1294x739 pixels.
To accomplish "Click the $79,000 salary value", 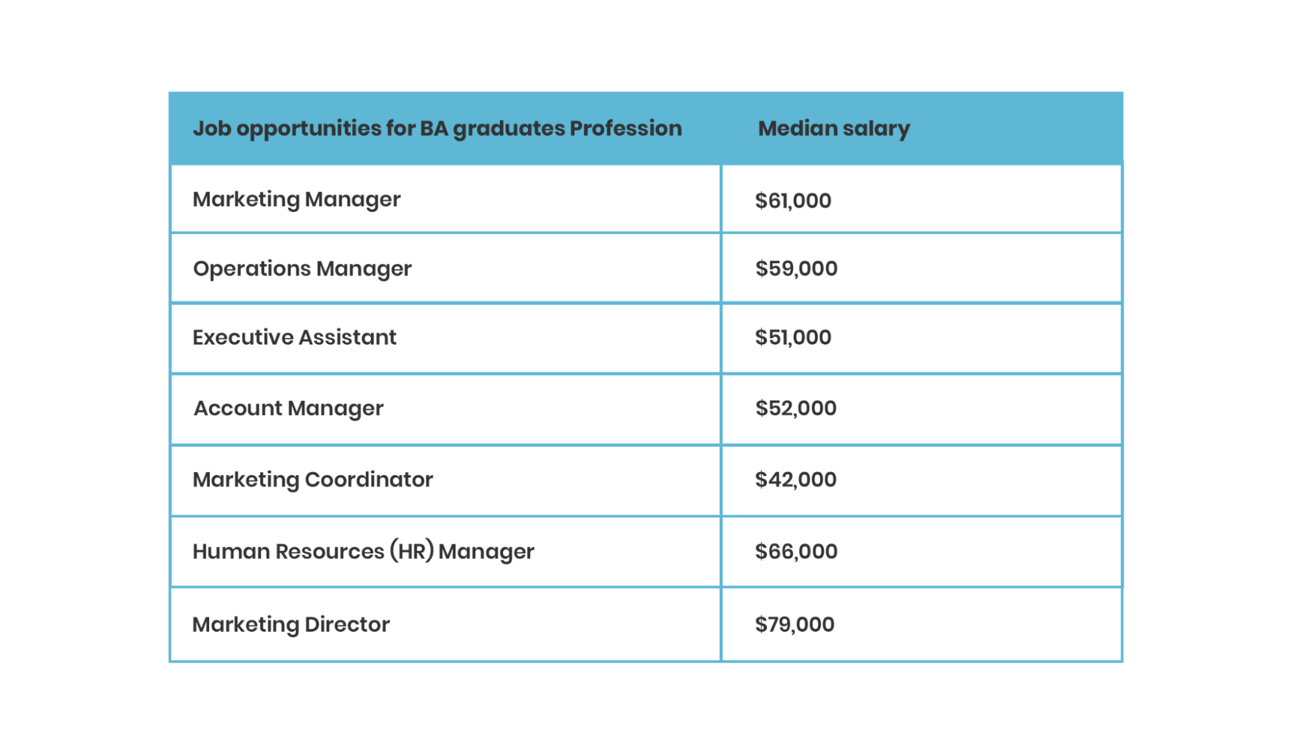I will pos(794,625).
